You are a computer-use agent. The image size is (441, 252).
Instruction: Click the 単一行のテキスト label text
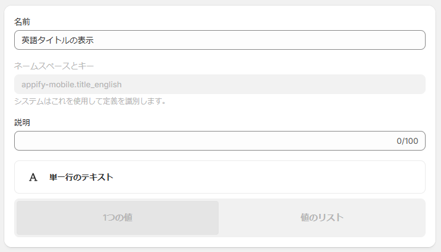click(x=81, y=177)
